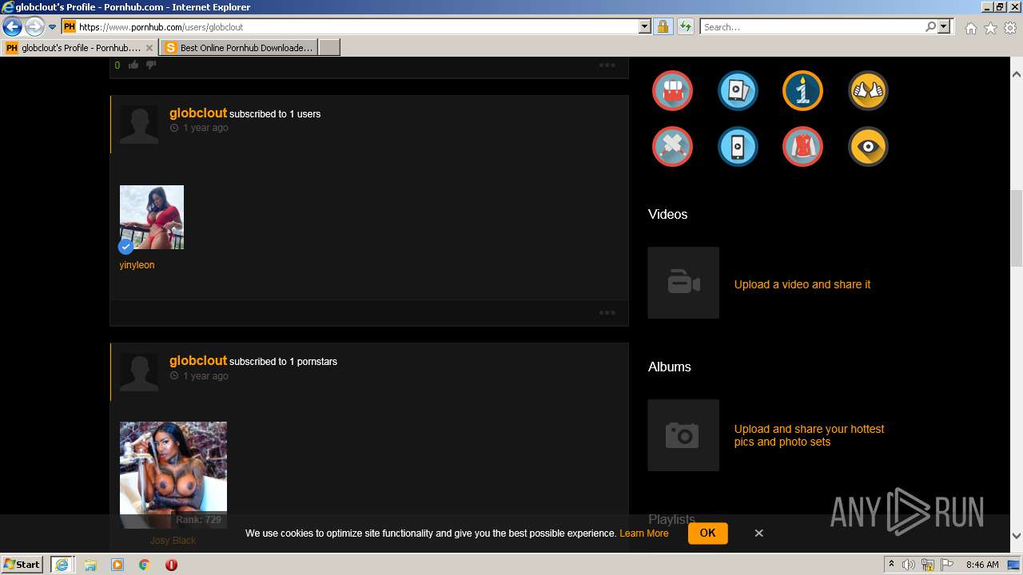
Task: Click the search magnifier icon
Action: click(x=930, y=26)
